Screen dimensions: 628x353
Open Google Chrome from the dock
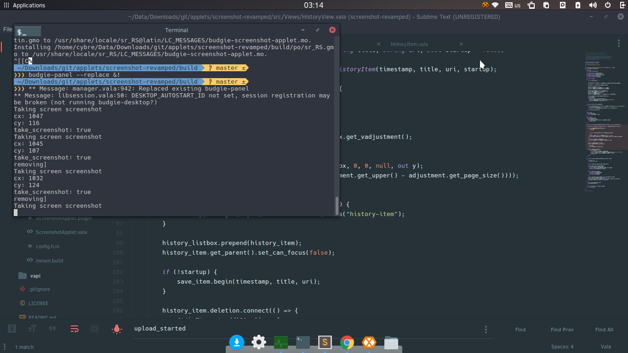347,342
